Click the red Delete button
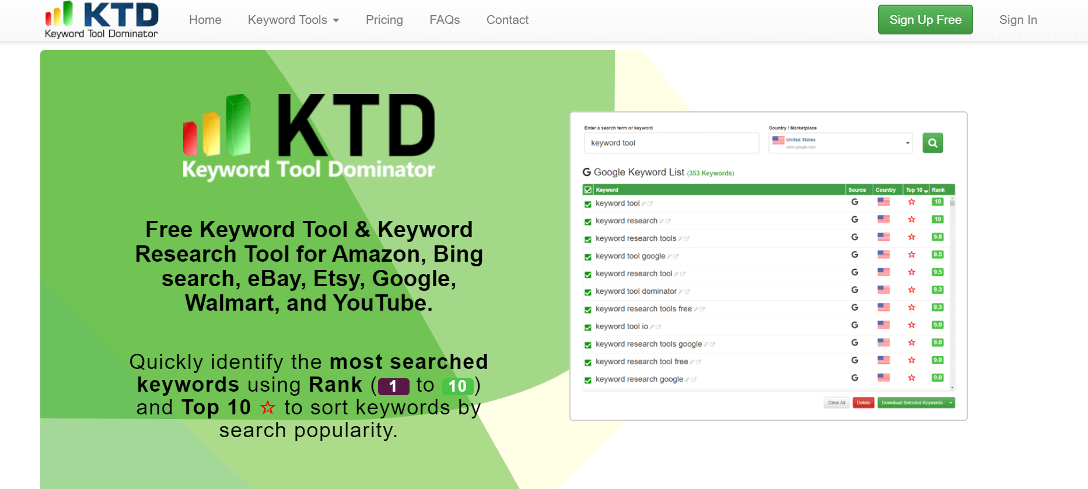1088x489 pixels. (863, 403)
